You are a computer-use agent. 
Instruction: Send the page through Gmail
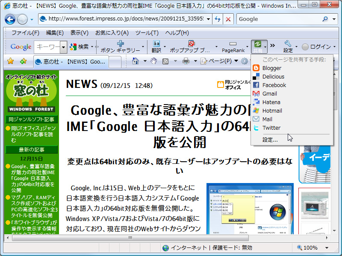point(268,93)
